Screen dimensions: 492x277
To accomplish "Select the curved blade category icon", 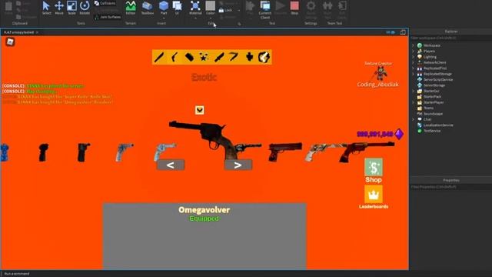I will pos(175,57).
